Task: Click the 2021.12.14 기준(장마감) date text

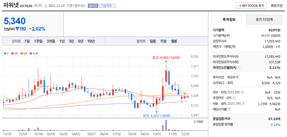Action: [x=67, y=6]
